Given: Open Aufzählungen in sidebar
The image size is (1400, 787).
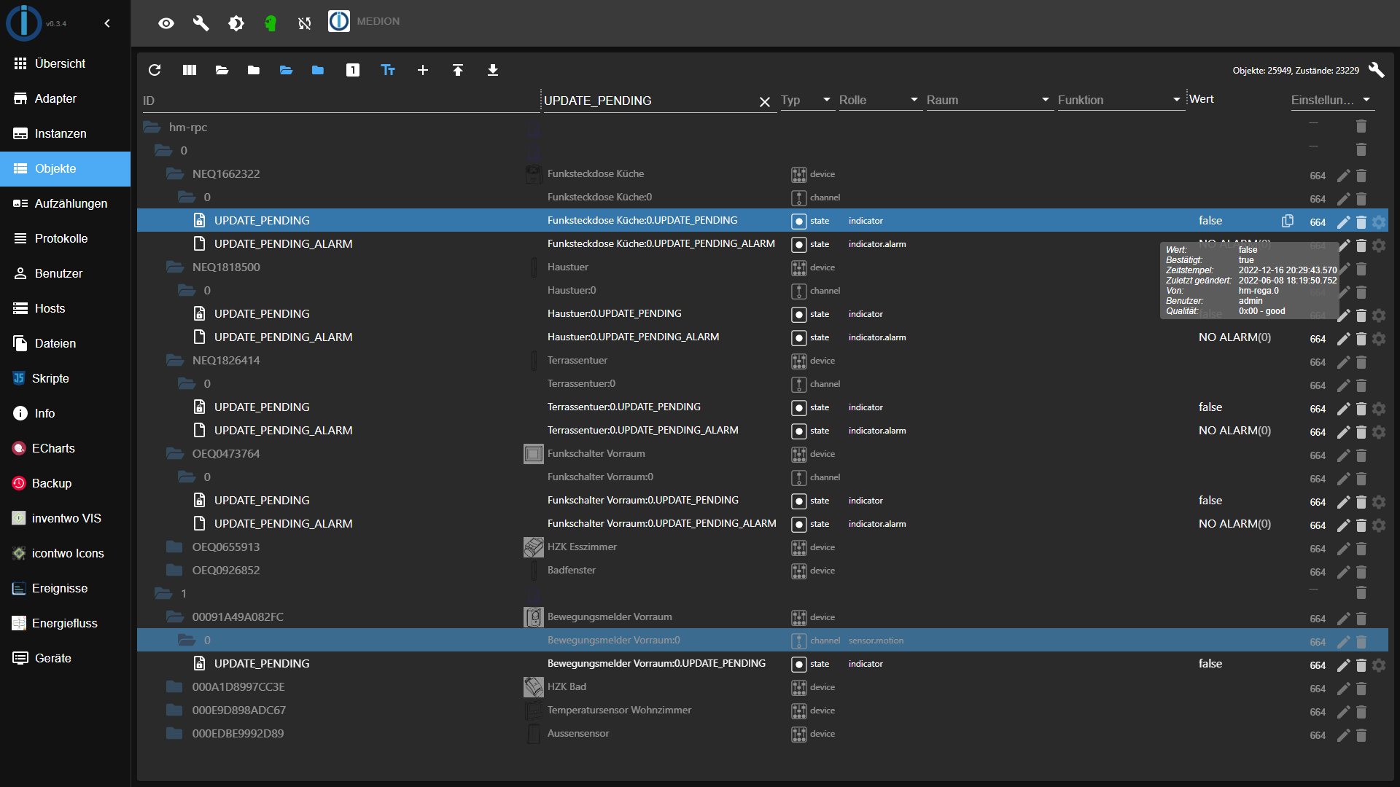Looking at the screenshot, I should point(66,203).
